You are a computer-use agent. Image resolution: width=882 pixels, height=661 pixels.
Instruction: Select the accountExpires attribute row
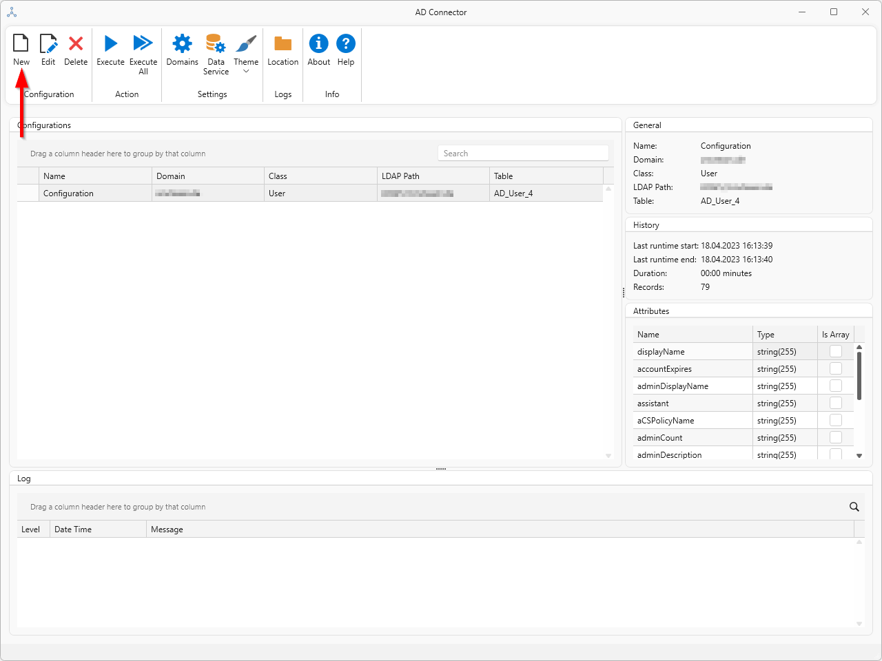click(743, 368)
